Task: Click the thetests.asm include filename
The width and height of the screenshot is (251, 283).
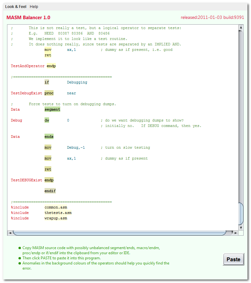Action: point(58,213)
